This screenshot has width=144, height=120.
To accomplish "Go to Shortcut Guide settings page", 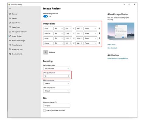I will tap(17, 54).
